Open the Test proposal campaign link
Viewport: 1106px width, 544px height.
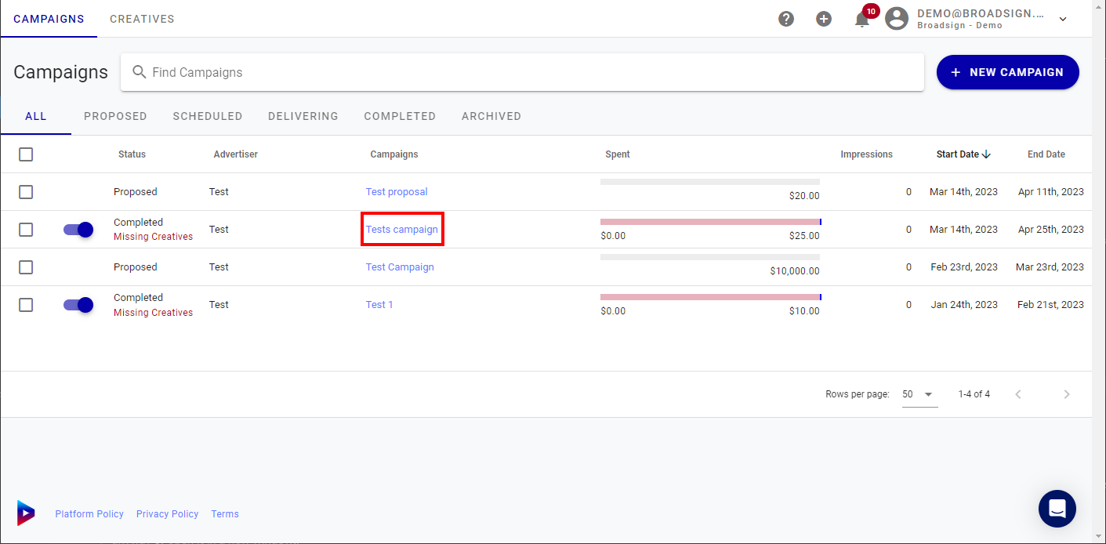(x=397, y=192)
